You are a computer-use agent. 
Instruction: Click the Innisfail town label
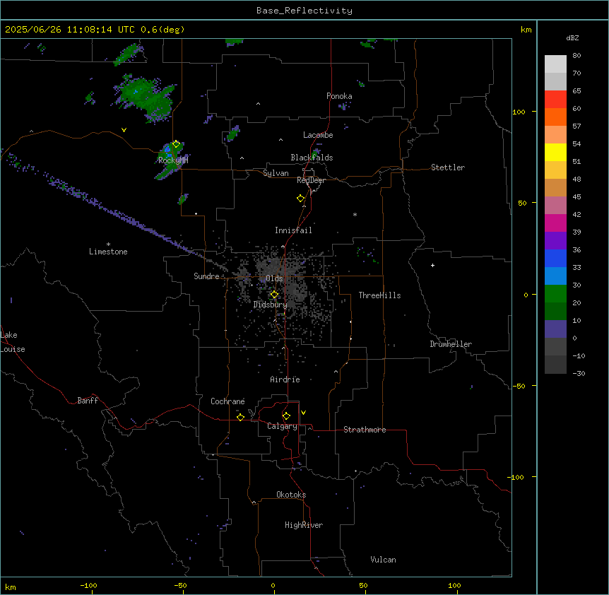[x=293, y=230]
